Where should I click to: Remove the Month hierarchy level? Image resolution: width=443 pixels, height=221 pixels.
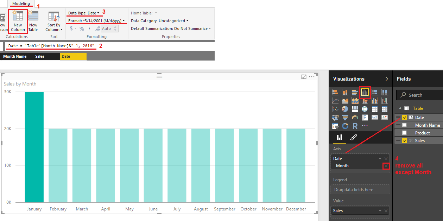click(386, 166)
